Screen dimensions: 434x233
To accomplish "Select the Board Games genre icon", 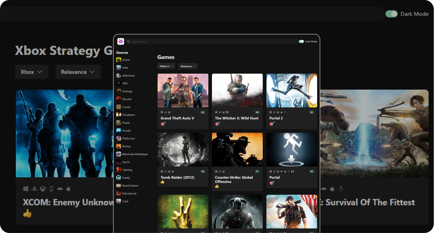I will coord(119,186).
